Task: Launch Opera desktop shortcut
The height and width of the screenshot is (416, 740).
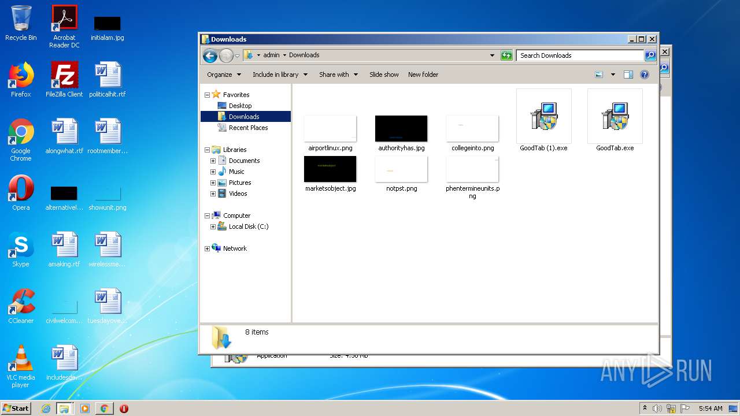Action: [x=21, y=193]
